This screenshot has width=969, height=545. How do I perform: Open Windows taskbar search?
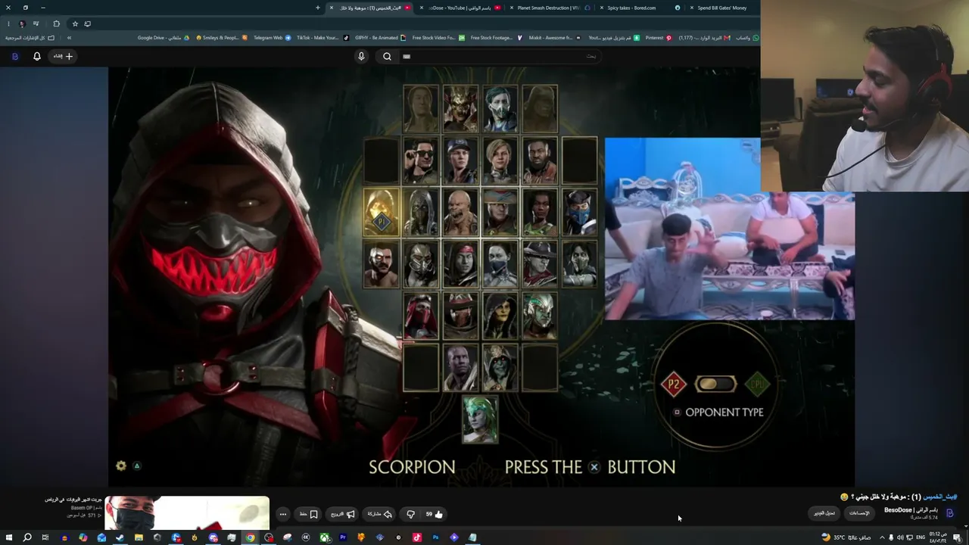tap(27, 537)
